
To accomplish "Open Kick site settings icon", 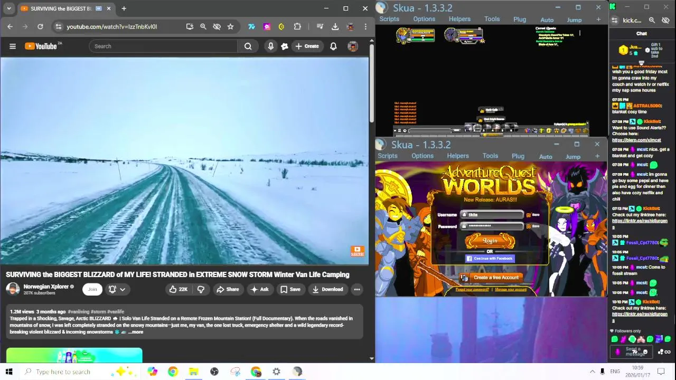I will 614,20.
